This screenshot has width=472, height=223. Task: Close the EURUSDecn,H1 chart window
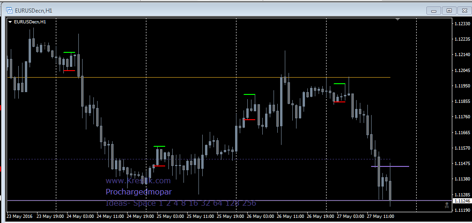click(464, 11)
